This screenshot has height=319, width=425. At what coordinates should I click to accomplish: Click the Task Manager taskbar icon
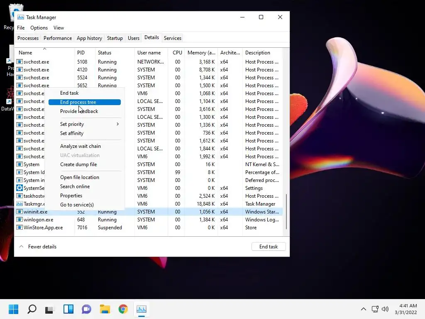pos(142,309)
